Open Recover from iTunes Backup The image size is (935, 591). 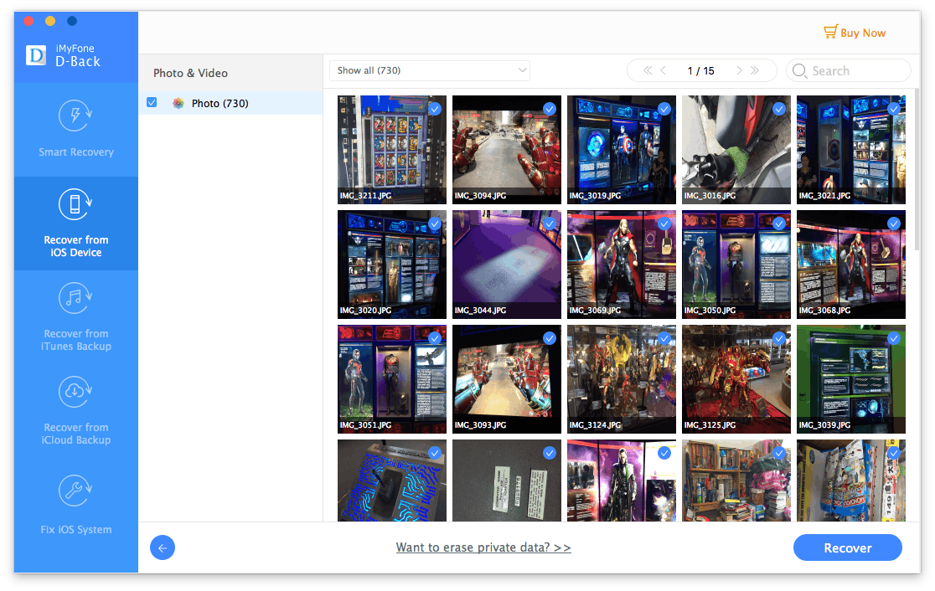(75, 317)
